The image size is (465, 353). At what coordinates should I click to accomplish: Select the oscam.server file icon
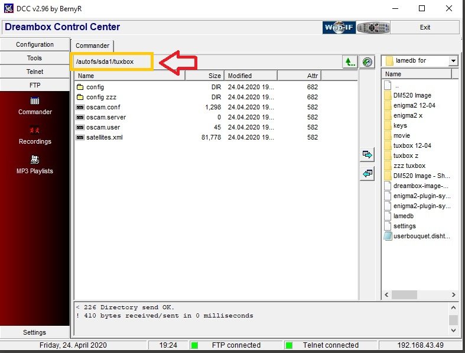pyautogui.click(x=80, y=117)
